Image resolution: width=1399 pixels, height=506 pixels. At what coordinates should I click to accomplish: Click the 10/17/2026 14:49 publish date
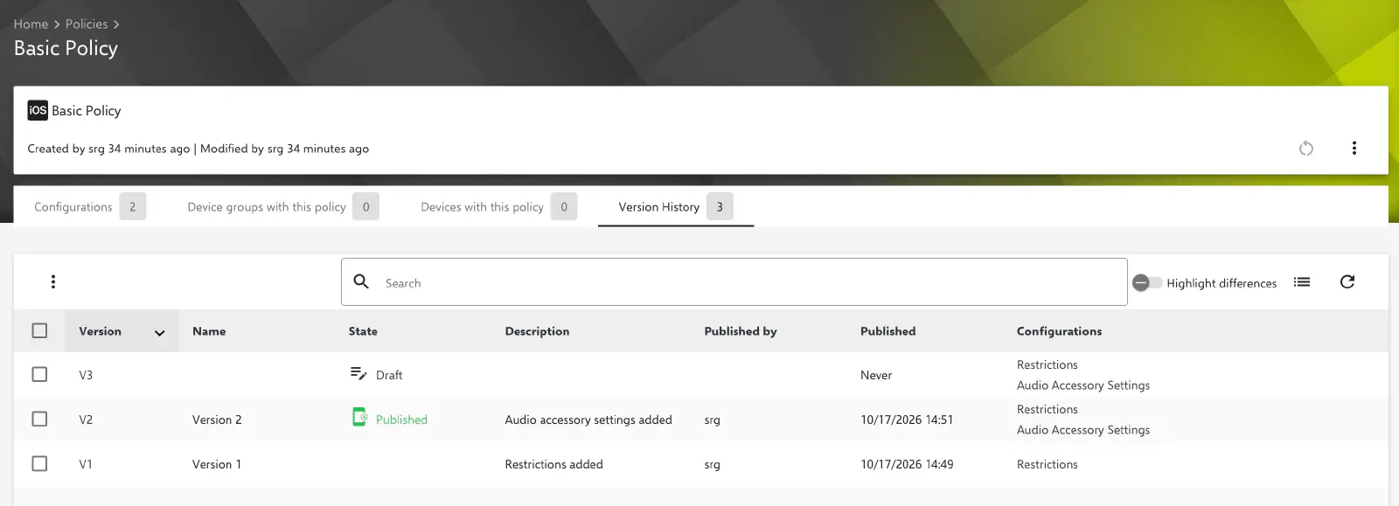tap(907, 464)
